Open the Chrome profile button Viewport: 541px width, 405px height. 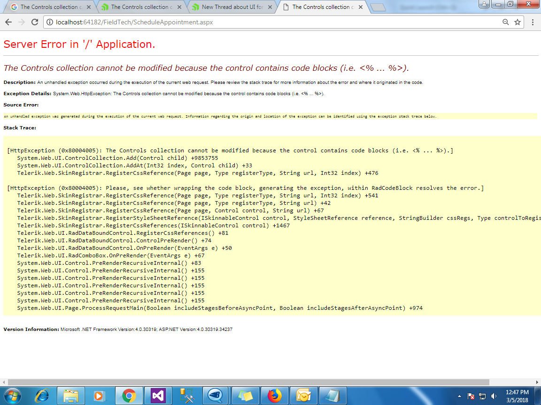coord(484,4)
